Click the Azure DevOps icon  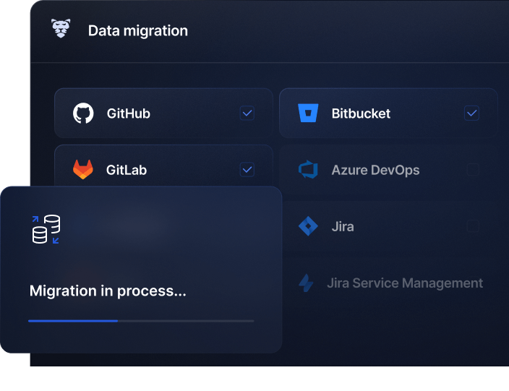coord(308,170)
